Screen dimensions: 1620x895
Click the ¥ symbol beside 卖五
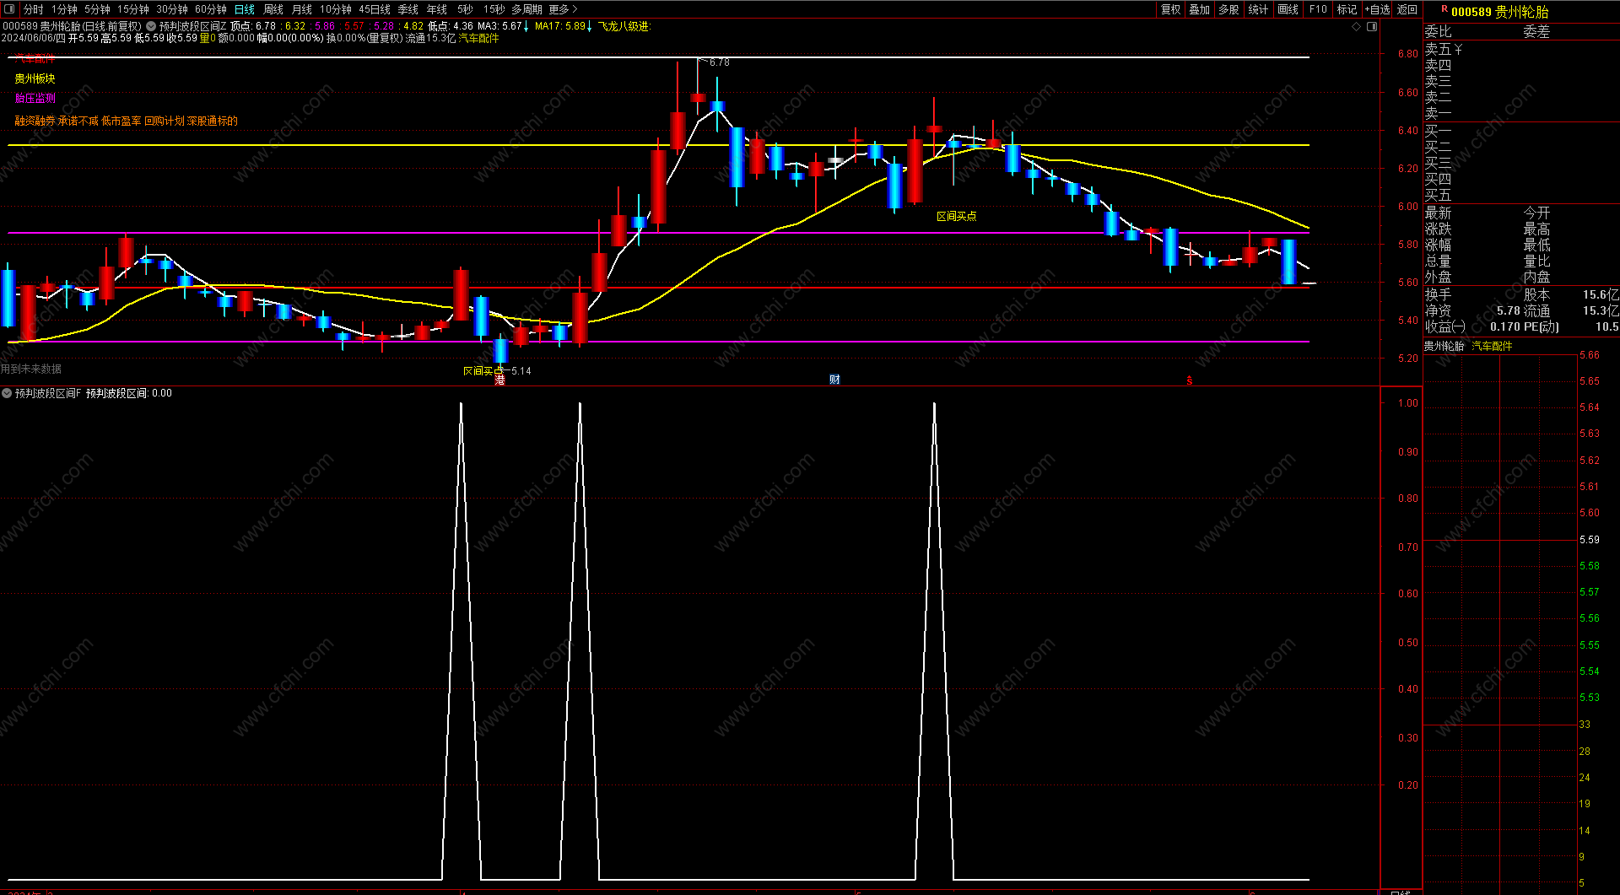pos(1458,50)
